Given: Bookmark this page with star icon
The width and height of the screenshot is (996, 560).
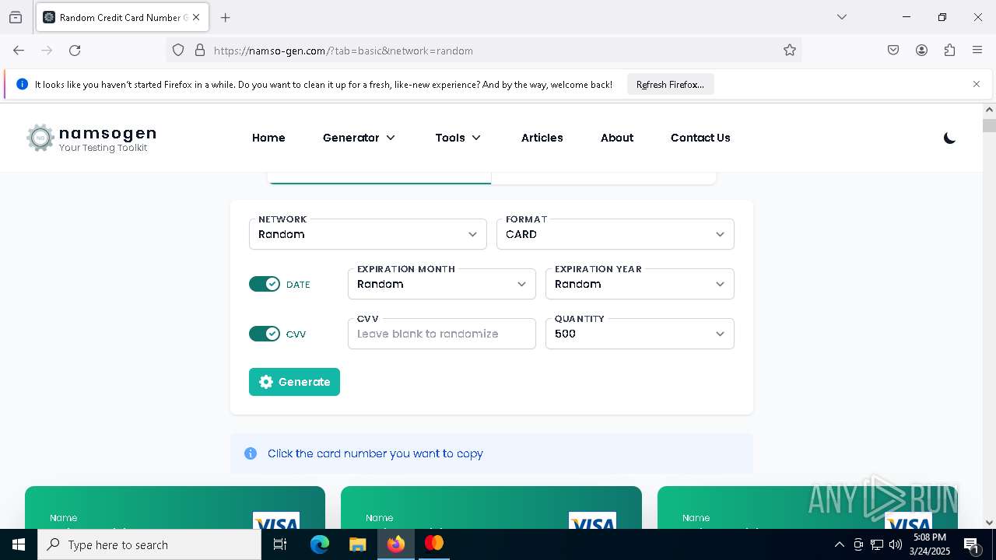Looking at the screenshot, I should (790, 51).
